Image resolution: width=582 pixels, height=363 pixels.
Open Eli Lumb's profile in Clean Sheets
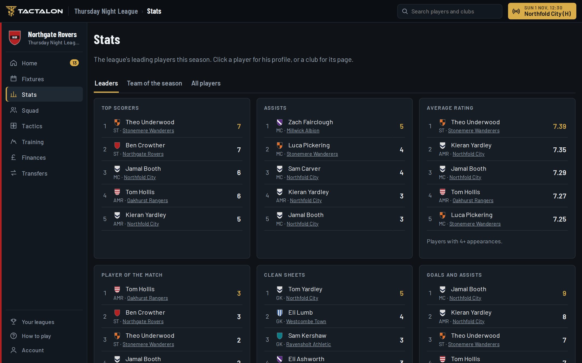(300, 313)
